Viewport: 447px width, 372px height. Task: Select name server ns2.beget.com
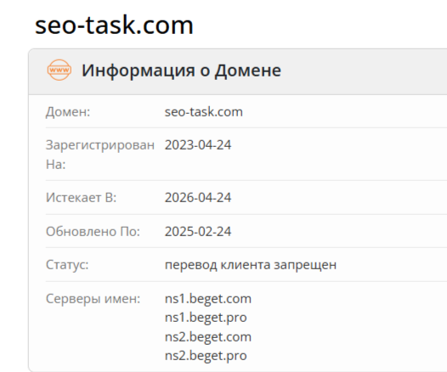click(208, 337)
